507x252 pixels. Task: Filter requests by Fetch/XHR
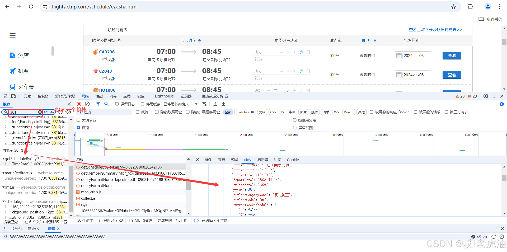click(246, 112)
